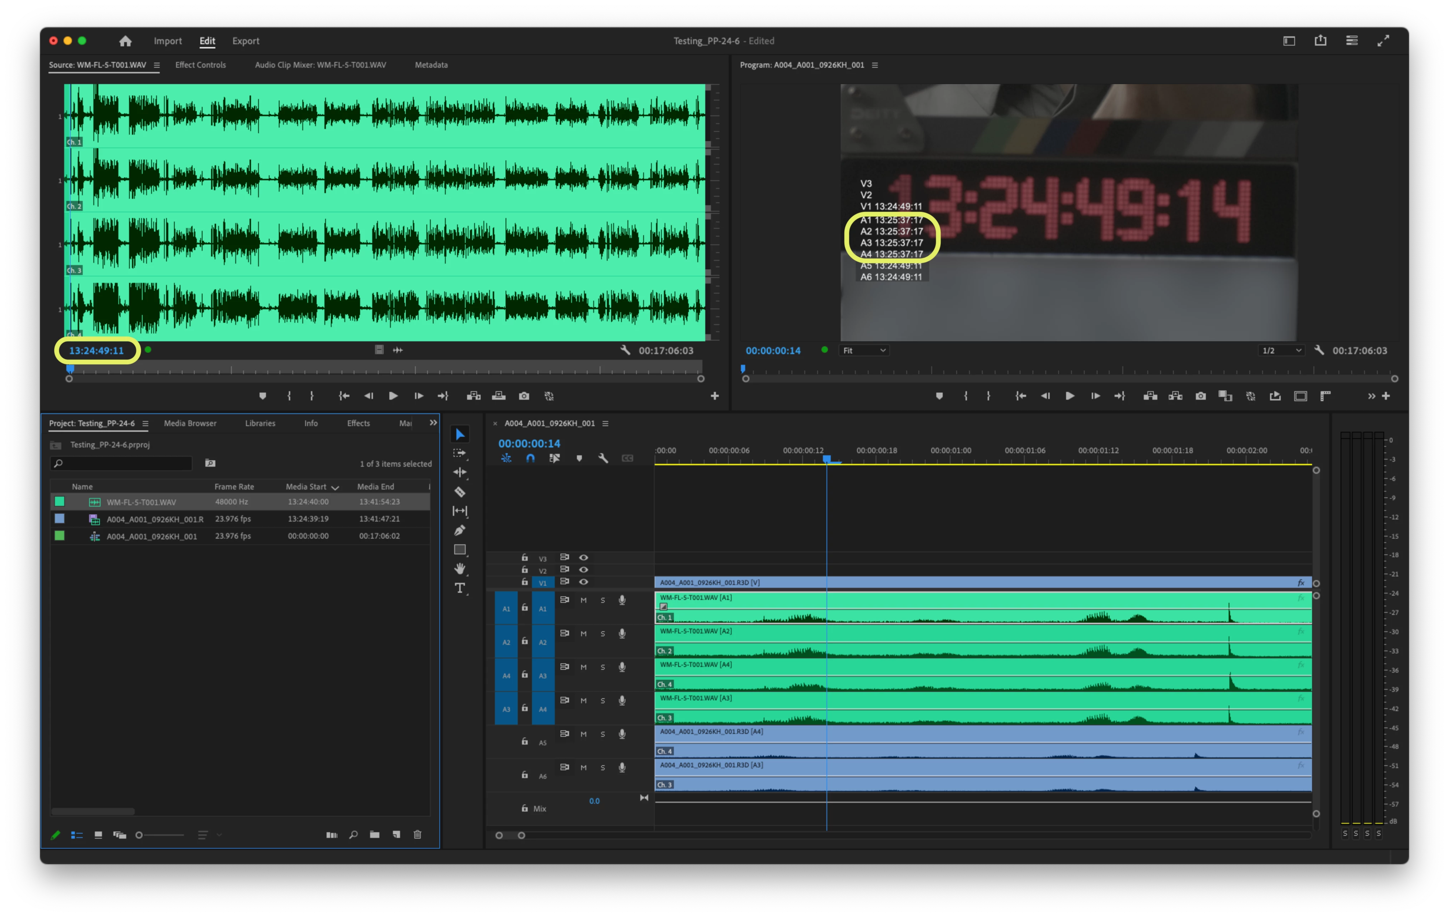Switch to the Effect Controls tab
This screenshot has width=1449, height=917.
[x=200, y=65]
